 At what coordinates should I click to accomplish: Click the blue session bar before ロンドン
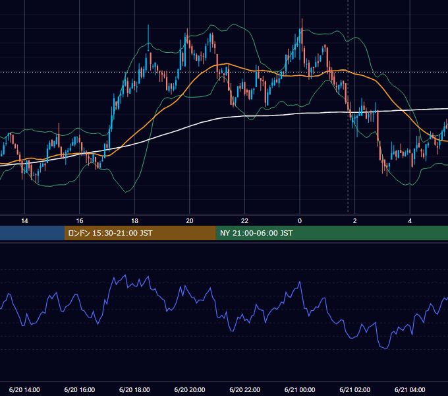(x=32, y=233)
